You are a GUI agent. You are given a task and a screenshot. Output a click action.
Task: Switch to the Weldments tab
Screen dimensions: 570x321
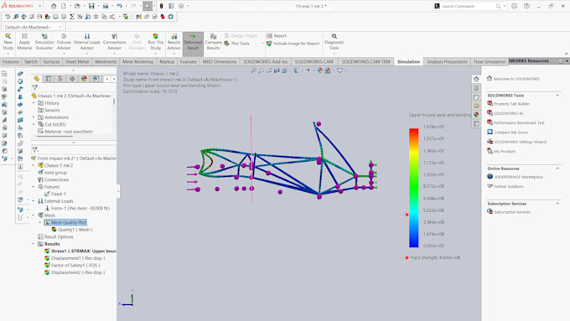click(x=106, y=62)
